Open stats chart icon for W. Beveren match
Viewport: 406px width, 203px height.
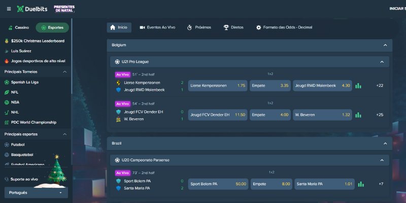point(358,115)
